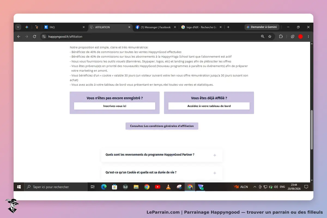Open the zoom magnifier icon in address bar

[x=263, y=37]
